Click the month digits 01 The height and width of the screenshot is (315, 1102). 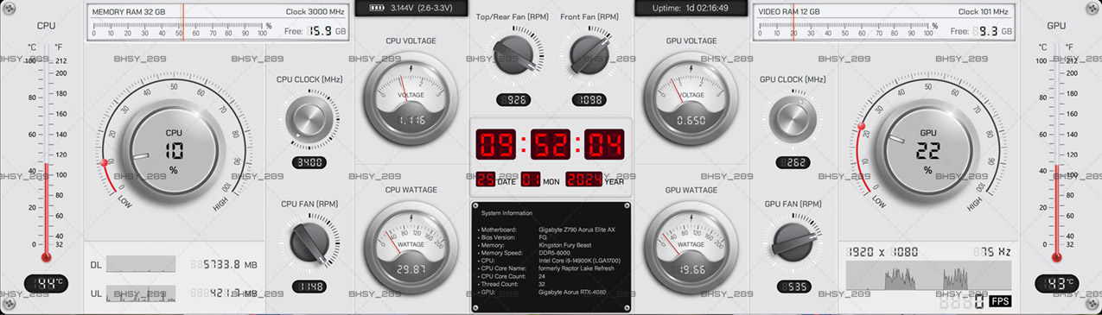(531, 180)
